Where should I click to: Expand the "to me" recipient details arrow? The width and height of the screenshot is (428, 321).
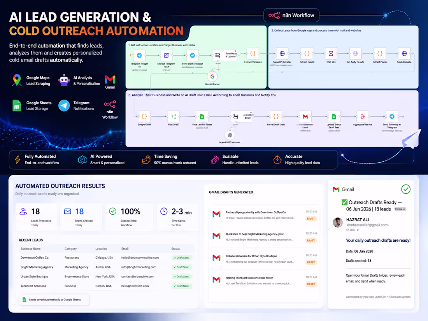[358, 230]
